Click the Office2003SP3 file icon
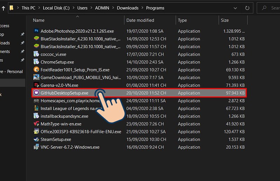Screen dimensions: 280x181 [36, 131]
